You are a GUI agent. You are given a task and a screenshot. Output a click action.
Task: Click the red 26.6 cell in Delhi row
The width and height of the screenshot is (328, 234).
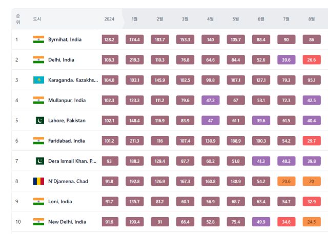point(312,60)
